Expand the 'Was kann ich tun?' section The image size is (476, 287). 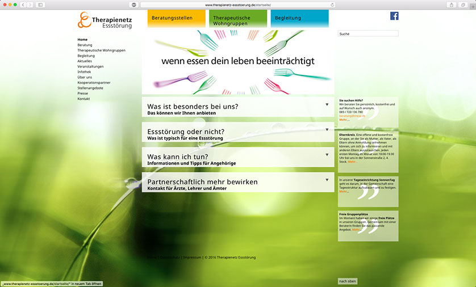(x=327, y=155)
